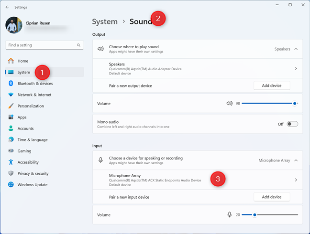Select Personalization in the sidebar

coord(31,106)
